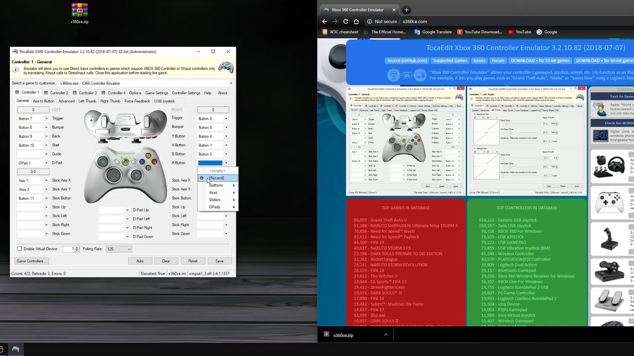Open the Google bookmark
Viewport: 634px width, 356px height.
(547, 32)
